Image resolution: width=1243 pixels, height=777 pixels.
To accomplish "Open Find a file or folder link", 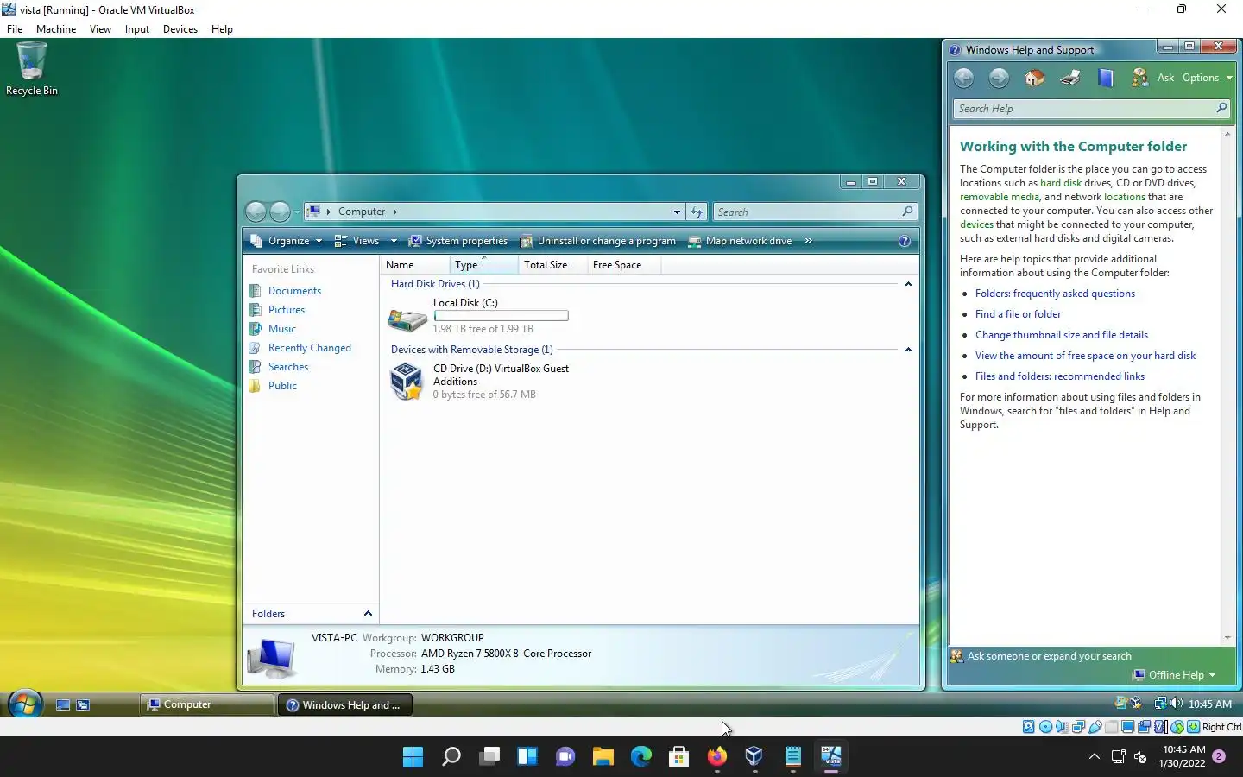I will [x=1018, y=314].
